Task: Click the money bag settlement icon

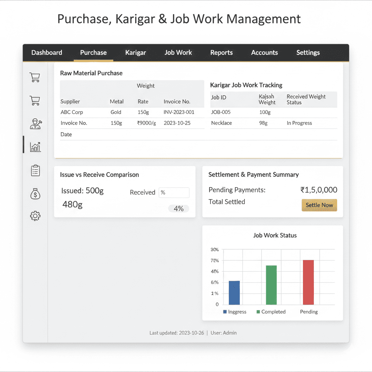Action: [x=35, y=194]
